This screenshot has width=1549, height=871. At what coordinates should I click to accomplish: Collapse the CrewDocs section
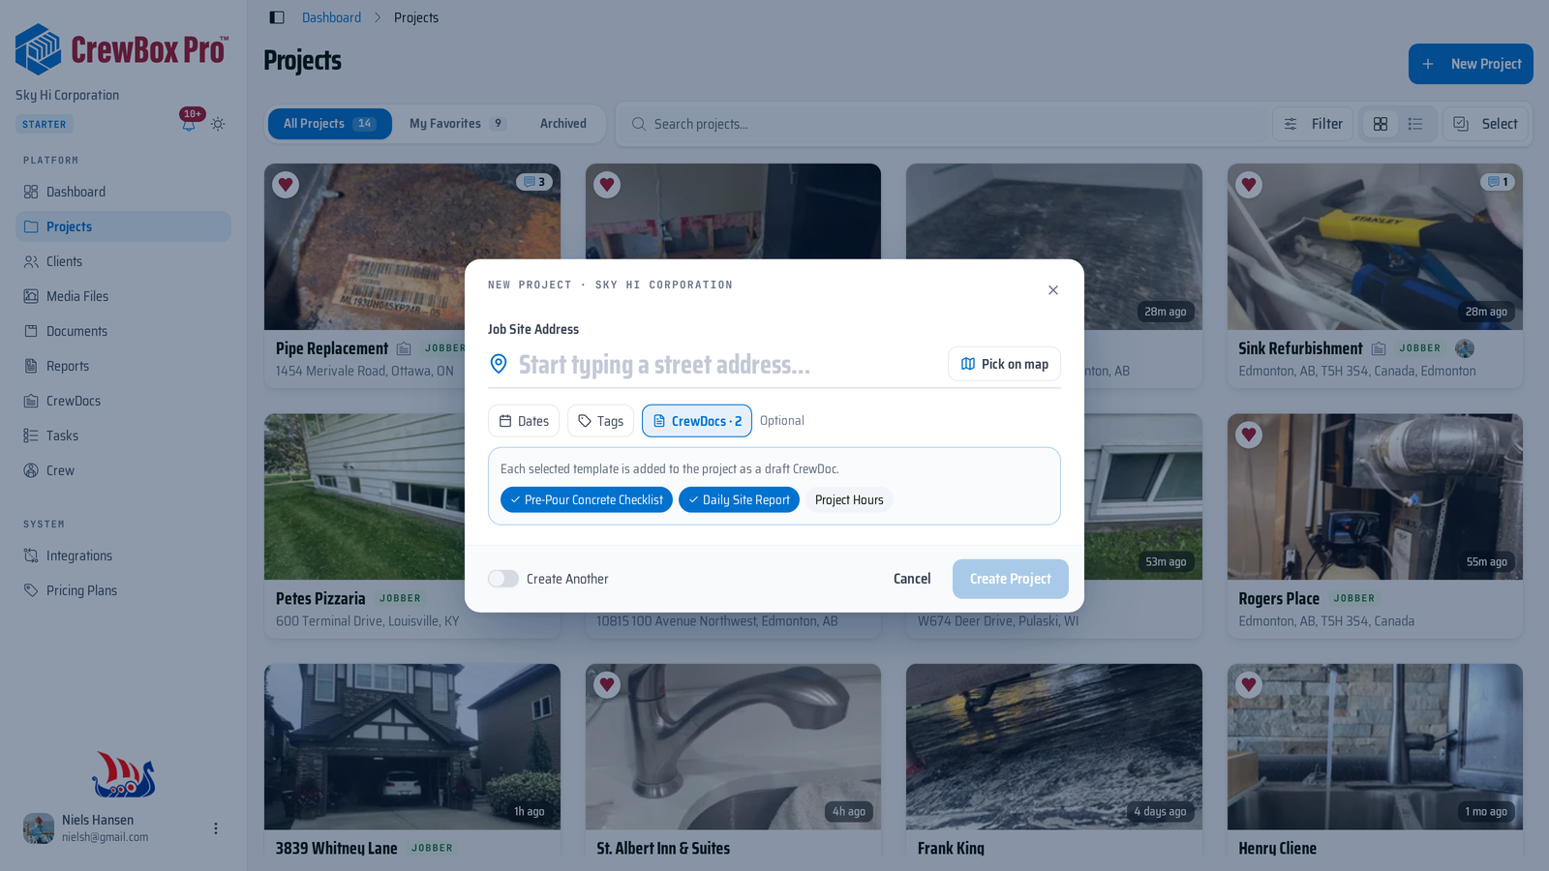tap(697, 421)
